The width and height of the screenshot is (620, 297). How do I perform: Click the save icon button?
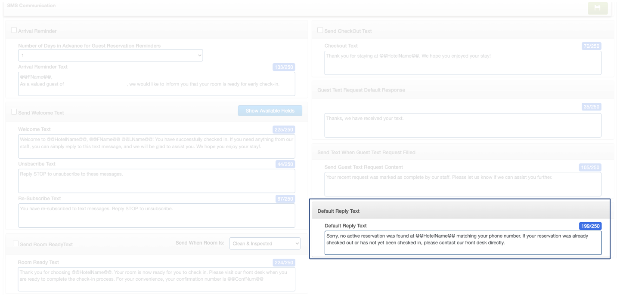pyautogui.click(x=597, y=8)
